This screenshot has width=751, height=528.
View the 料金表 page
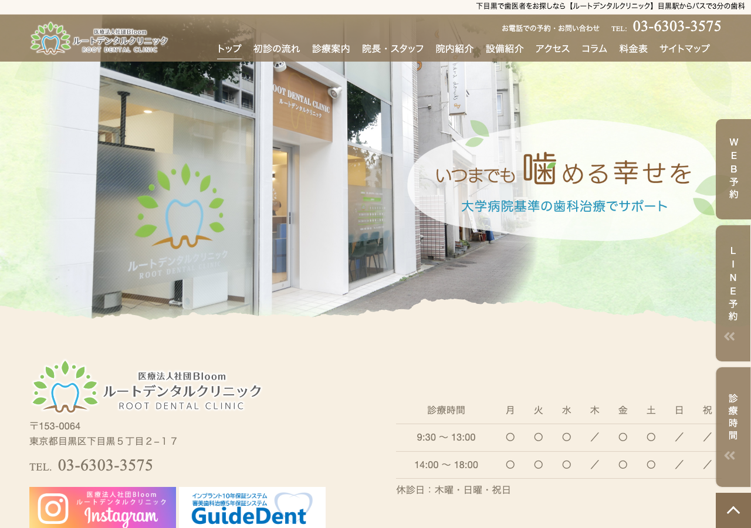[634, 49]
